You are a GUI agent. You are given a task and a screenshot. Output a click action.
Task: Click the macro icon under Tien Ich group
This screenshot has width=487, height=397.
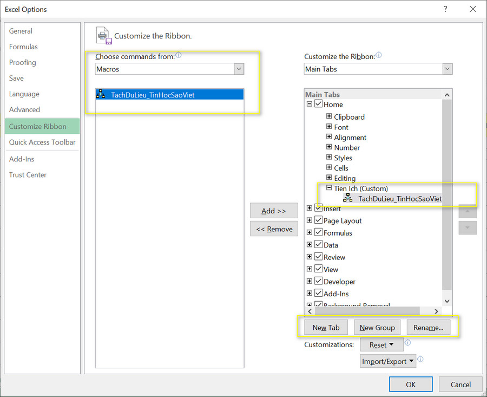tap(349, 198)
